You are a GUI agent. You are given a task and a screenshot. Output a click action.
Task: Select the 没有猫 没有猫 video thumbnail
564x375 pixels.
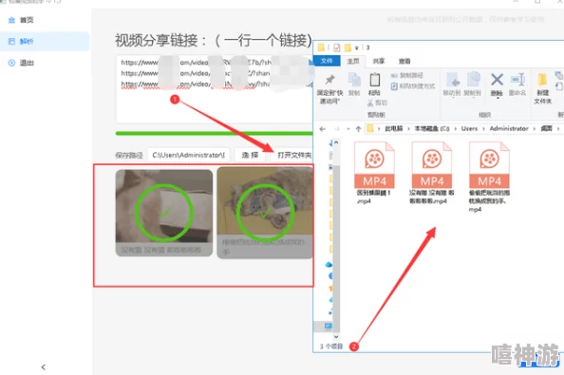164,213
